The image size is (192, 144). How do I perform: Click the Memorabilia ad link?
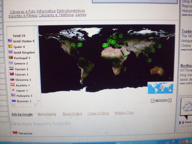47,114
